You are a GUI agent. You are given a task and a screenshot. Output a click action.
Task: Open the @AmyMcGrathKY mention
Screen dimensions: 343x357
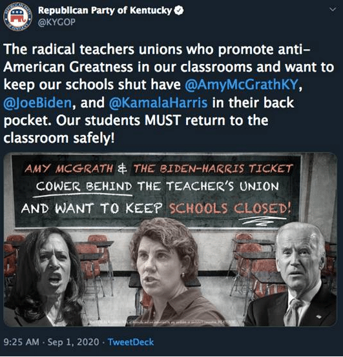point(242,85)
